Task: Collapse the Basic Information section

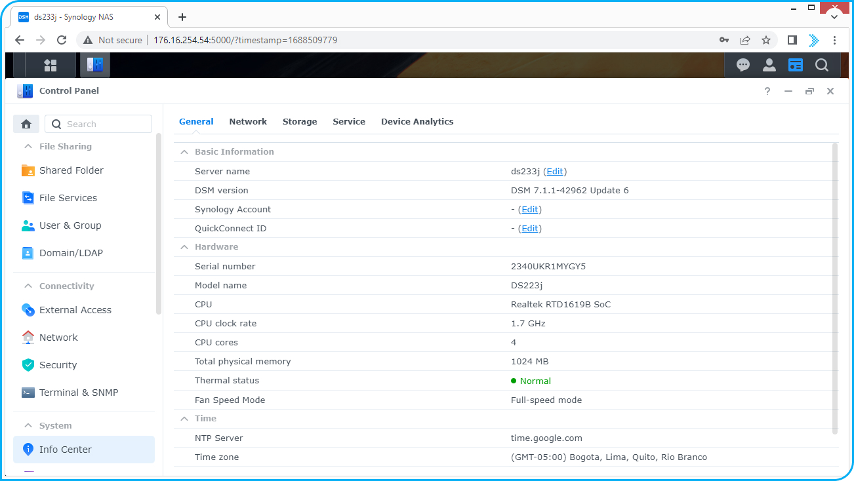Action: (184, 151)
